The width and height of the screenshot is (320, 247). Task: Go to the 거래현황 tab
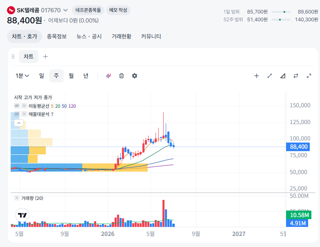(x=122, y=36)
